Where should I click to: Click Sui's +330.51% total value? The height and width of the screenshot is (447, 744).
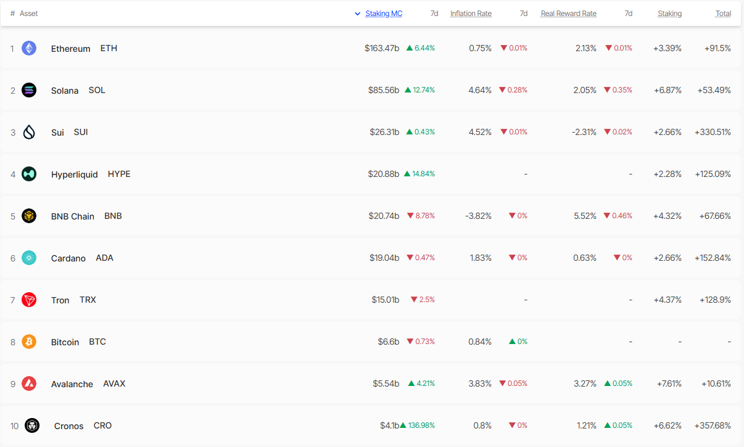[713, 132]
